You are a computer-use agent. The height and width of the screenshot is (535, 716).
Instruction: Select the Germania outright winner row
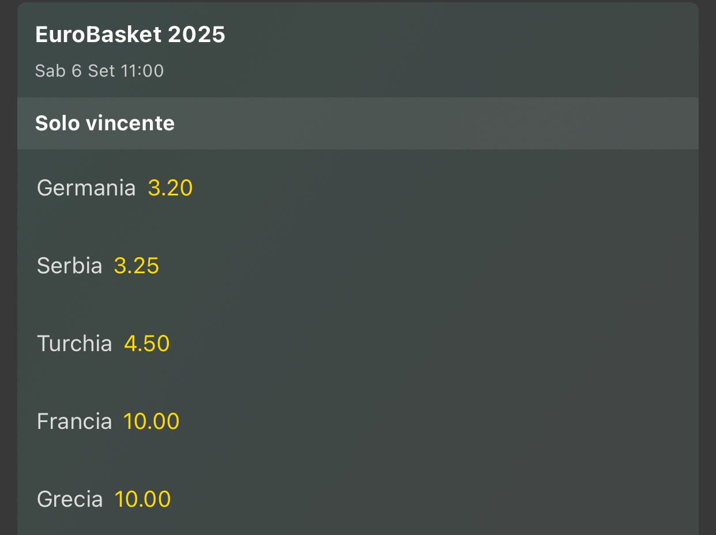click(358, 188)
